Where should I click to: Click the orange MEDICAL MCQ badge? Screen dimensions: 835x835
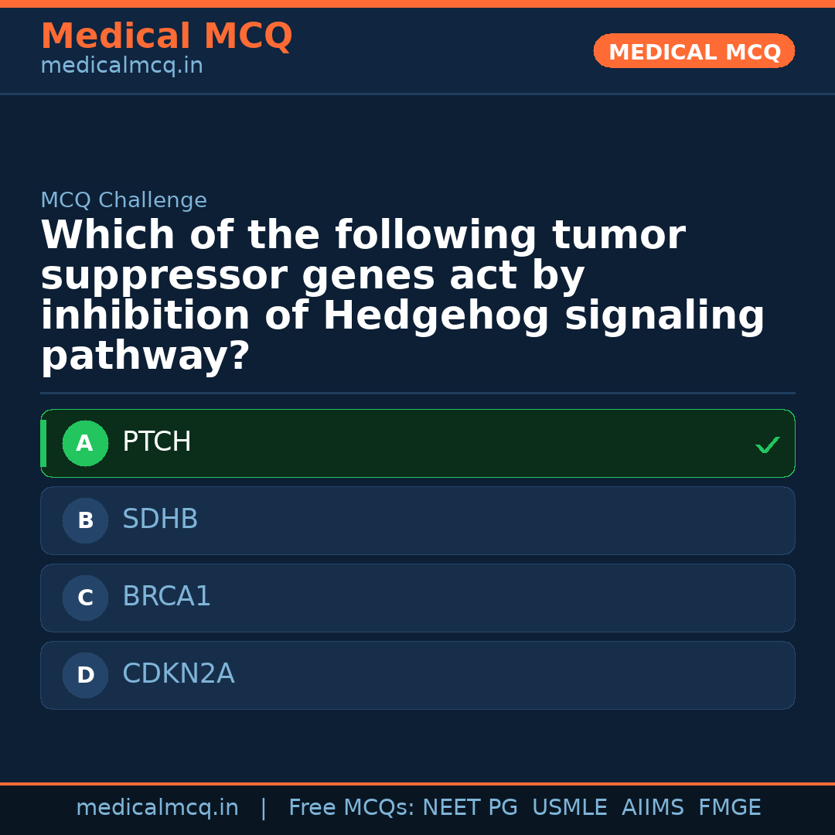click(694, 52)
